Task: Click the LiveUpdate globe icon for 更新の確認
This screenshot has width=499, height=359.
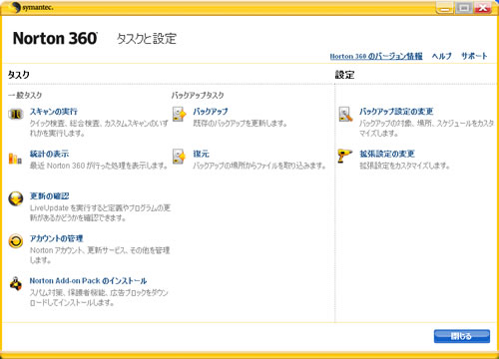Action: [x=16, y=199]
